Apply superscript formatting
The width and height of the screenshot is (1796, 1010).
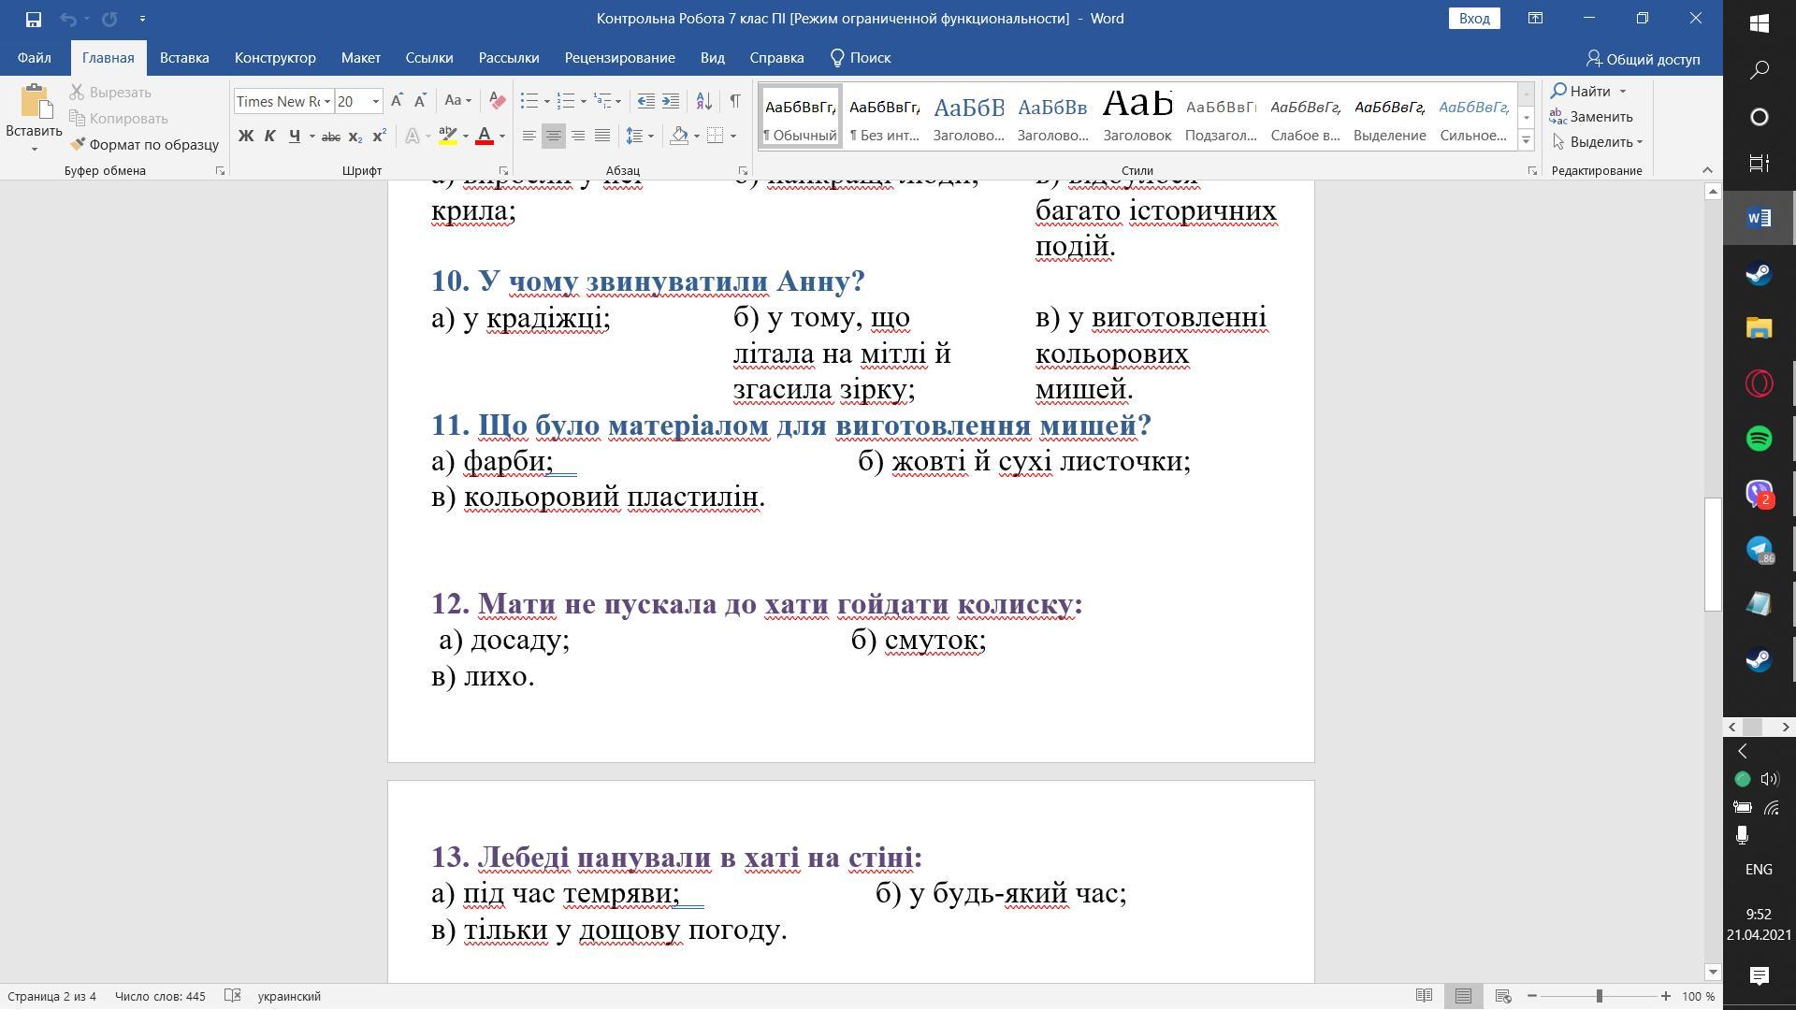[x=379, y=137]
